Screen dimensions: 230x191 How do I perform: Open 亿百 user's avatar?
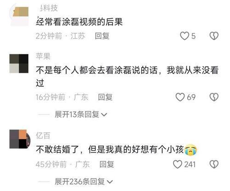tap(20, 139)
